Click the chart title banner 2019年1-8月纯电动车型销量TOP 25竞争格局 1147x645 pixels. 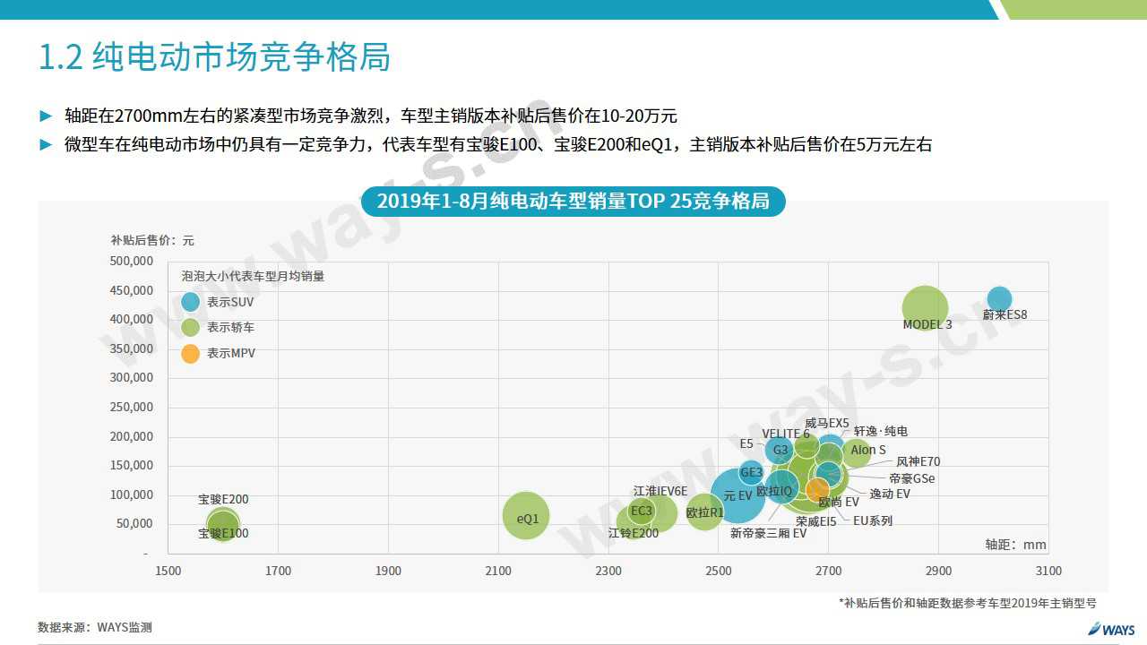(x=573, y=201)
